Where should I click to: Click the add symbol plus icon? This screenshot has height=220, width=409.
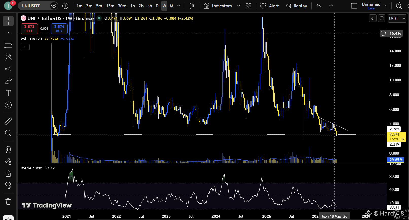click(x=65, y=6)
